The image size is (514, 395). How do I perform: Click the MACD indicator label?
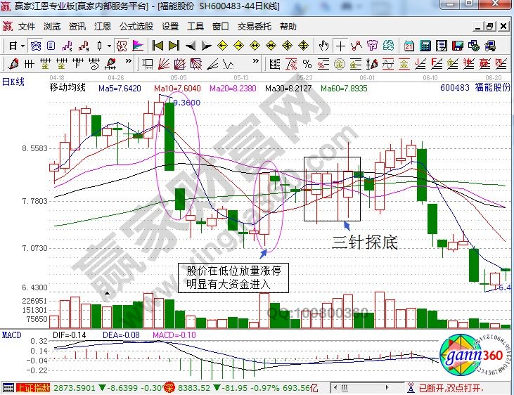[12, 335]
